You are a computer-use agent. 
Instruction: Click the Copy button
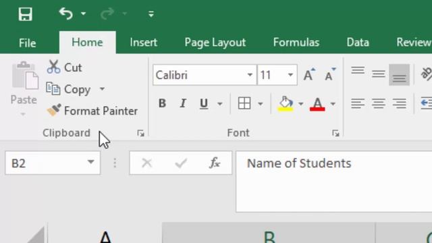tap(69, 89)
